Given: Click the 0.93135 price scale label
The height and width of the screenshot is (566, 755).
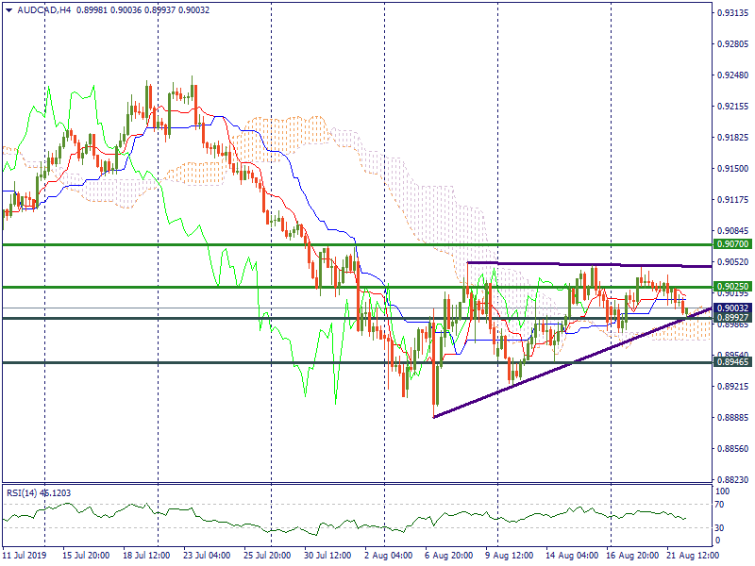Looking at the screenshot, I should [x=731, y=13].
